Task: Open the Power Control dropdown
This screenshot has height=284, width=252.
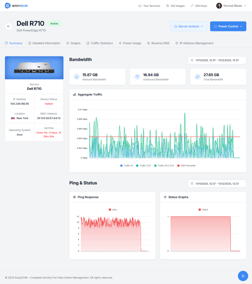Action: tap(228, 26)
